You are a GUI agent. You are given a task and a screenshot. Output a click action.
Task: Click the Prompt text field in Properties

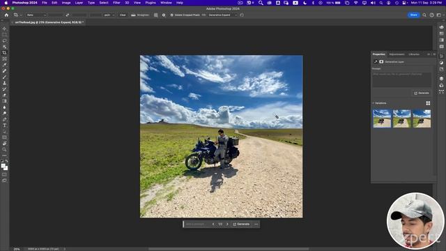coord(401,79)
